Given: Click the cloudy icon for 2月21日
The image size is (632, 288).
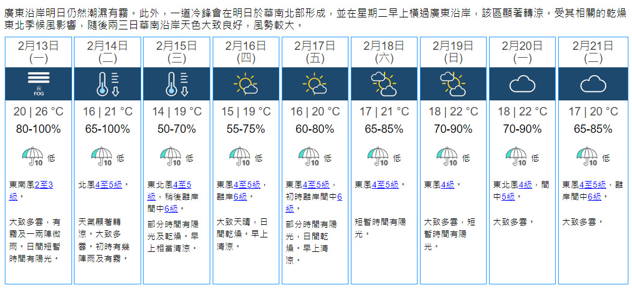Looking at the screenshot, I should [x=593, y=84].
